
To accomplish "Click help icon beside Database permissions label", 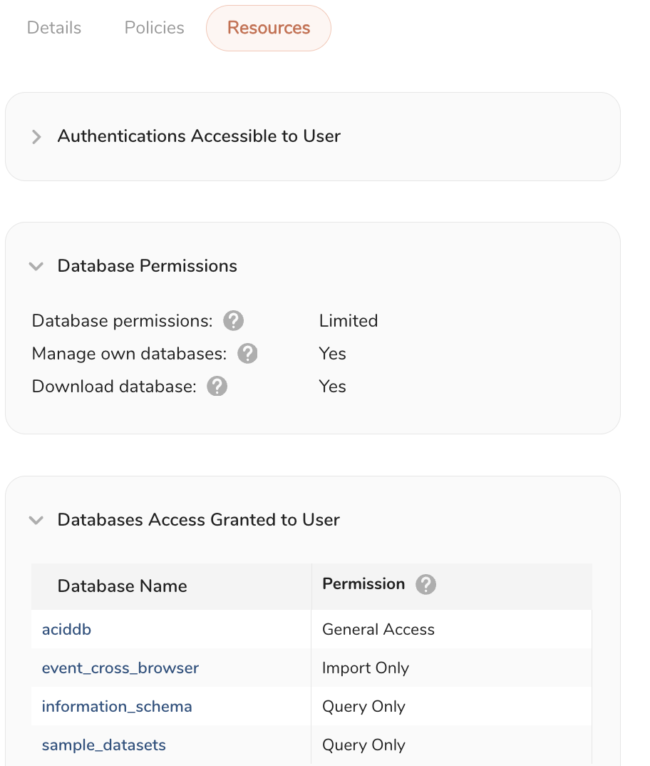I will pos(233,321).
